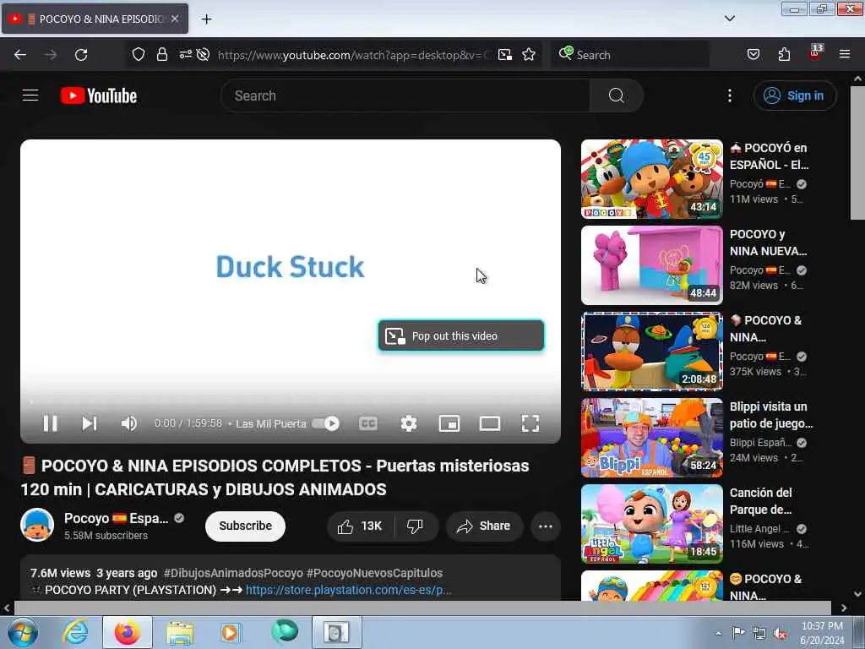Viewport: 865px width, 649px height.
Task: Toggle the autoplay switch in player
Action: click(x=326, y=423)
